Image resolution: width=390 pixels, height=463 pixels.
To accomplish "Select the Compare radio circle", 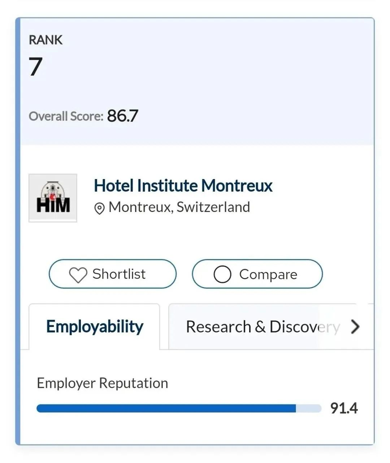I will (x=222, y=275).
